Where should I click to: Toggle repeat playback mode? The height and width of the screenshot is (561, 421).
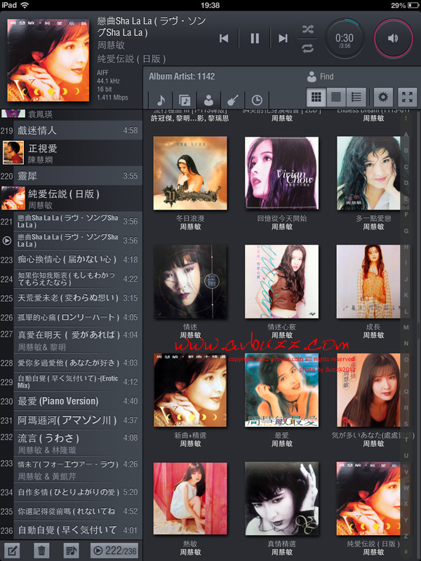[308, 48]
